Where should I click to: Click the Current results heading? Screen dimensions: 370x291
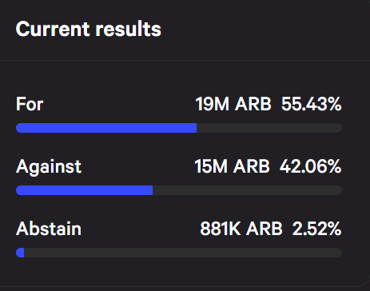pyautogui.click(x=89, y=29)
